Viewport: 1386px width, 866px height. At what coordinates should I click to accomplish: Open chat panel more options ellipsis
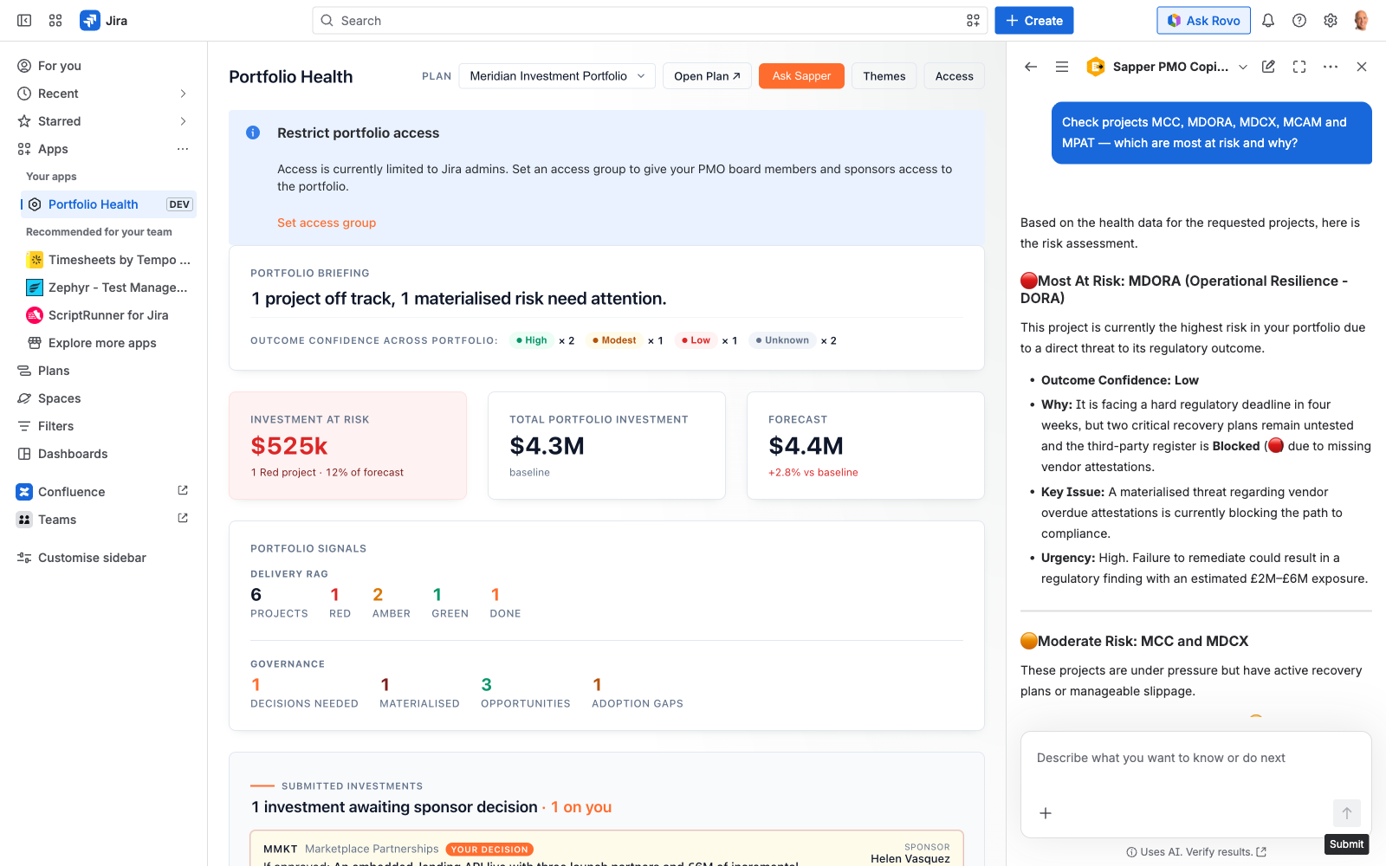[x=1331, y=67]
